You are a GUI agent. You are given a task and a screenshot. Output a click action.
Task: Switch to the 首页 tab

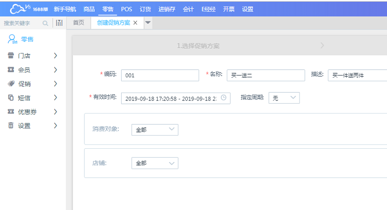[79, 23]
